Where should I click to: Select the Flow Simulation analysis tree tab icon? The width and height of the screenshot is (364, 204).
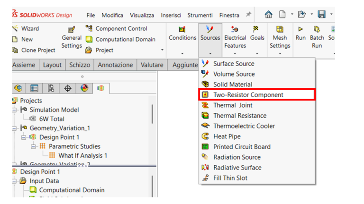coord(101,88)
